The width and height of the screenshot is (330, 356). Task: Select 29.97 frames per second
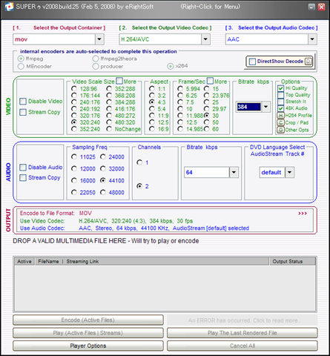[x=207, y=109]
